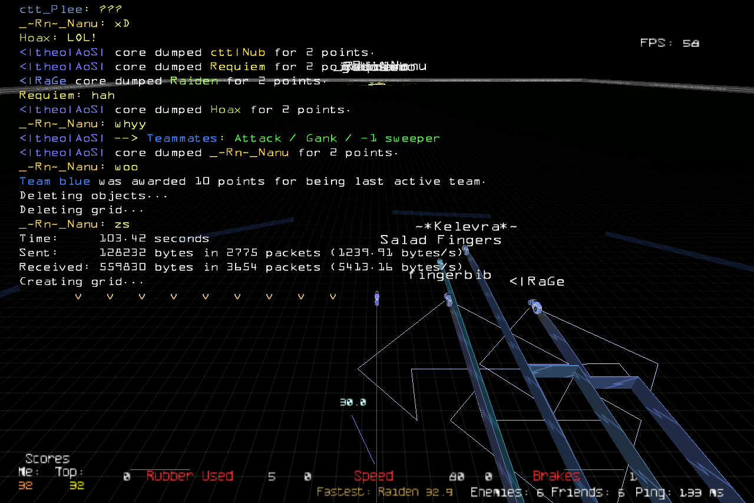This screenshot has height=503, width=754.
Task: Select the ~*Kelevra*~ player name tag
Action: [x=466, y=226]
